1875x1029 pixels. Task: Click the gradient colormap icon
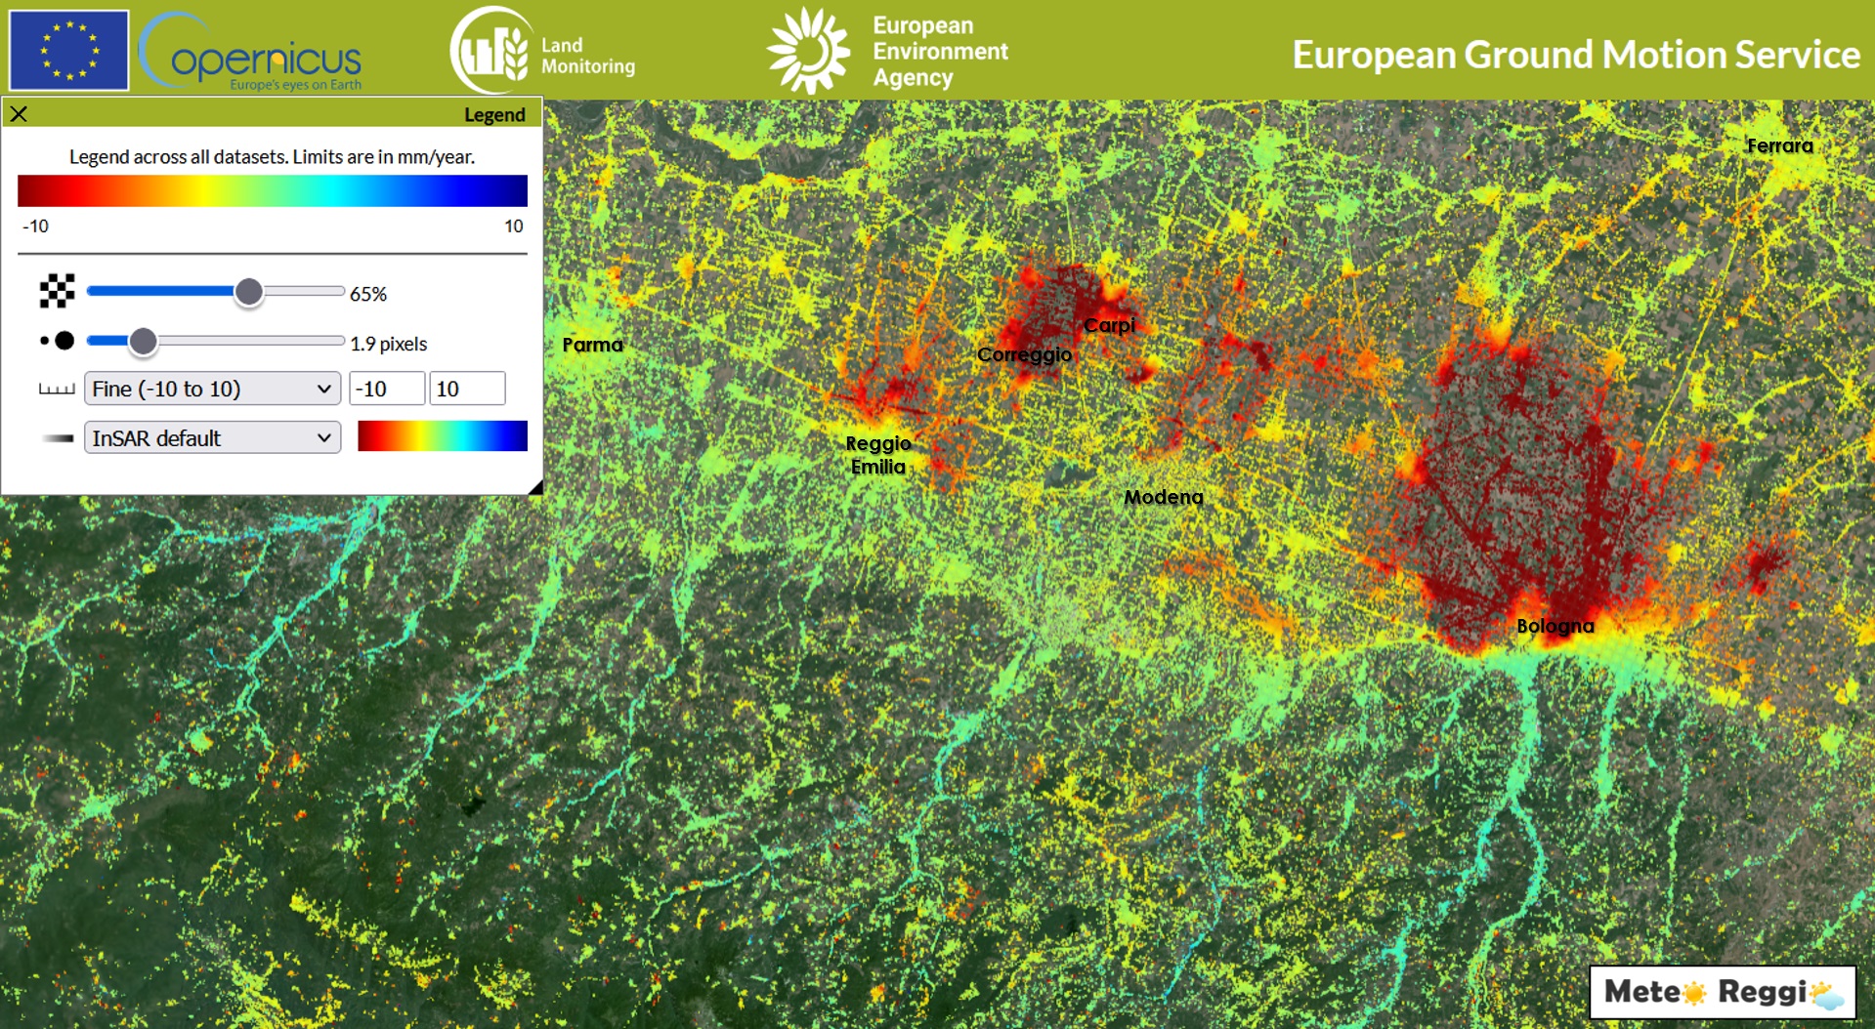tap(58, 438)
